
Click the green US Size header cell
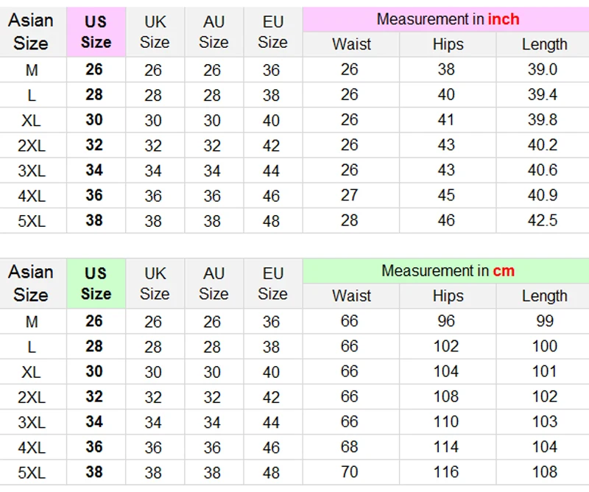point(96,284)
